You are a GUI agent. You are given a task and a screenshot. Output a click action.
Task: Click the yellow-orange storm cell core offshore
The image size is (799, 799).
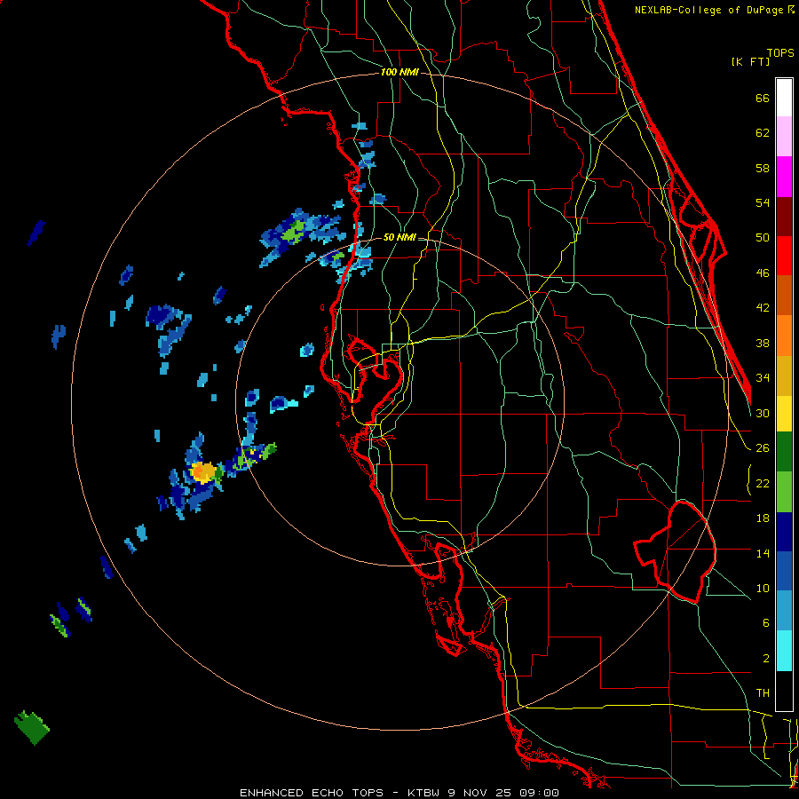click(x=203, y=472)
